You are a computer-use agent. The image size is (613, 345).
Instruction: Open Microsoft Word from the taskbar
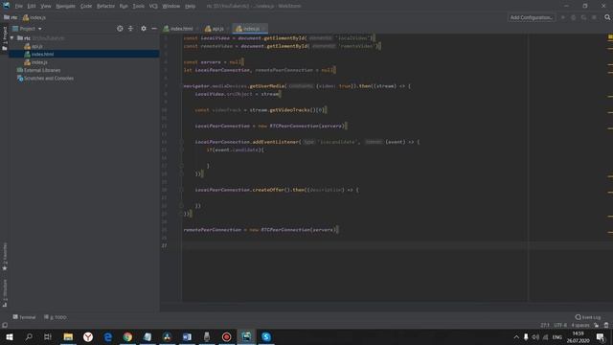tap(187, 336)
